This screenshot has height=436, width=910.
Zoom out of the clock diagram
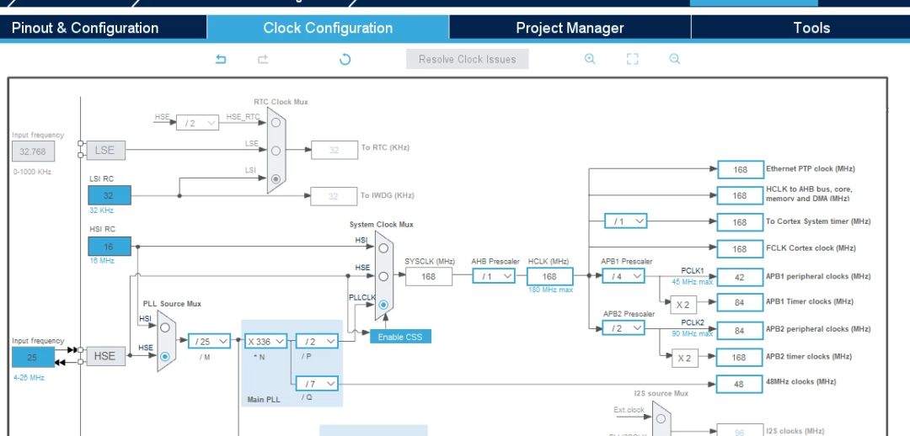(x=674, y=59)
